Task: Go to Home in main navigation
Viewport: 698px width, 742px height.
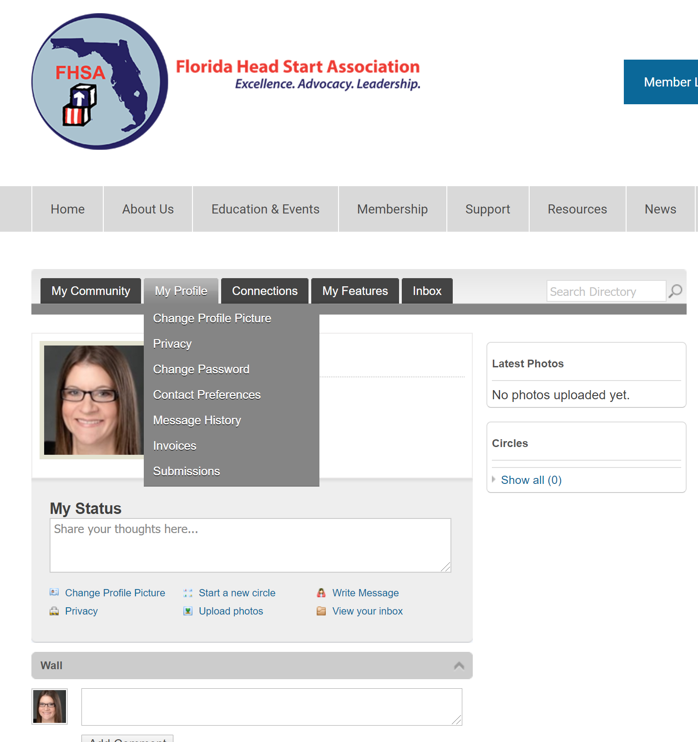Action: [68, 209]
